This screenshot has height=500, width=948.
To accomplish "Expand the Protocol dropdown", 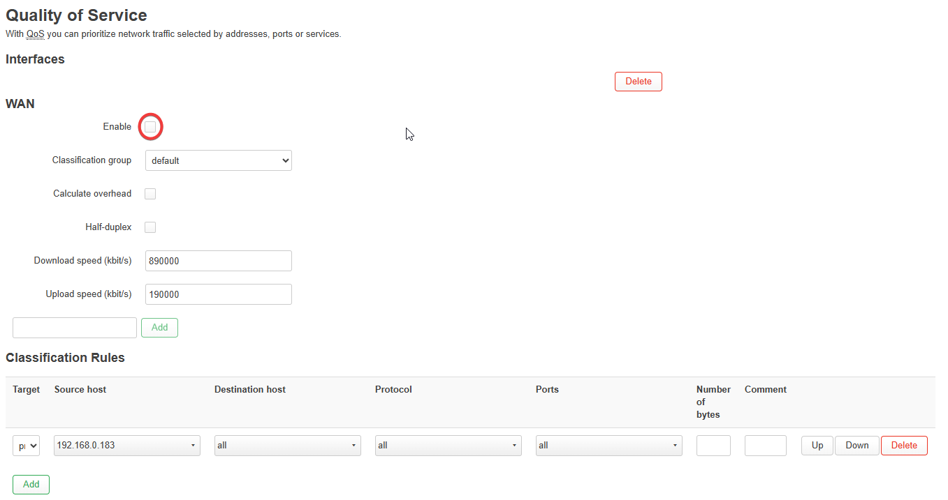I will [x=448, y=446].
